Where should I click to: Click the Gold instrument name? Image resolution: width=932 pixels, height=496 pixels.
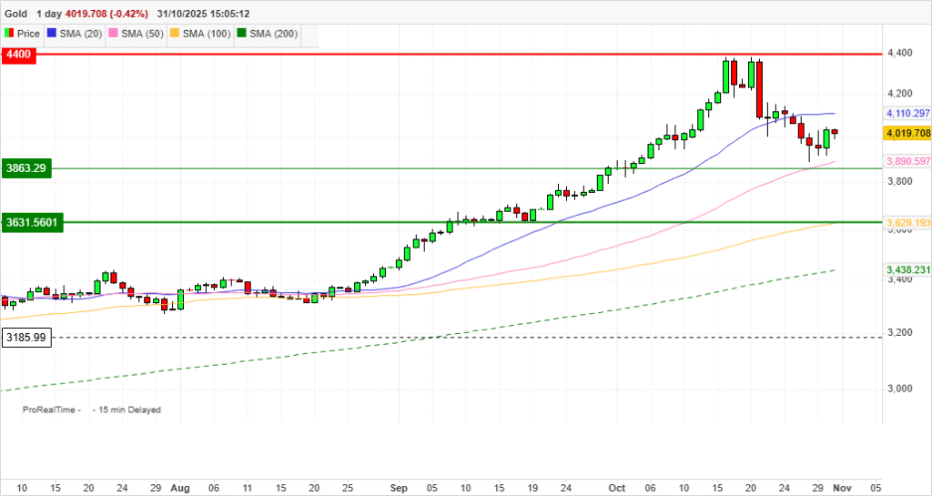tap(16, 15)
